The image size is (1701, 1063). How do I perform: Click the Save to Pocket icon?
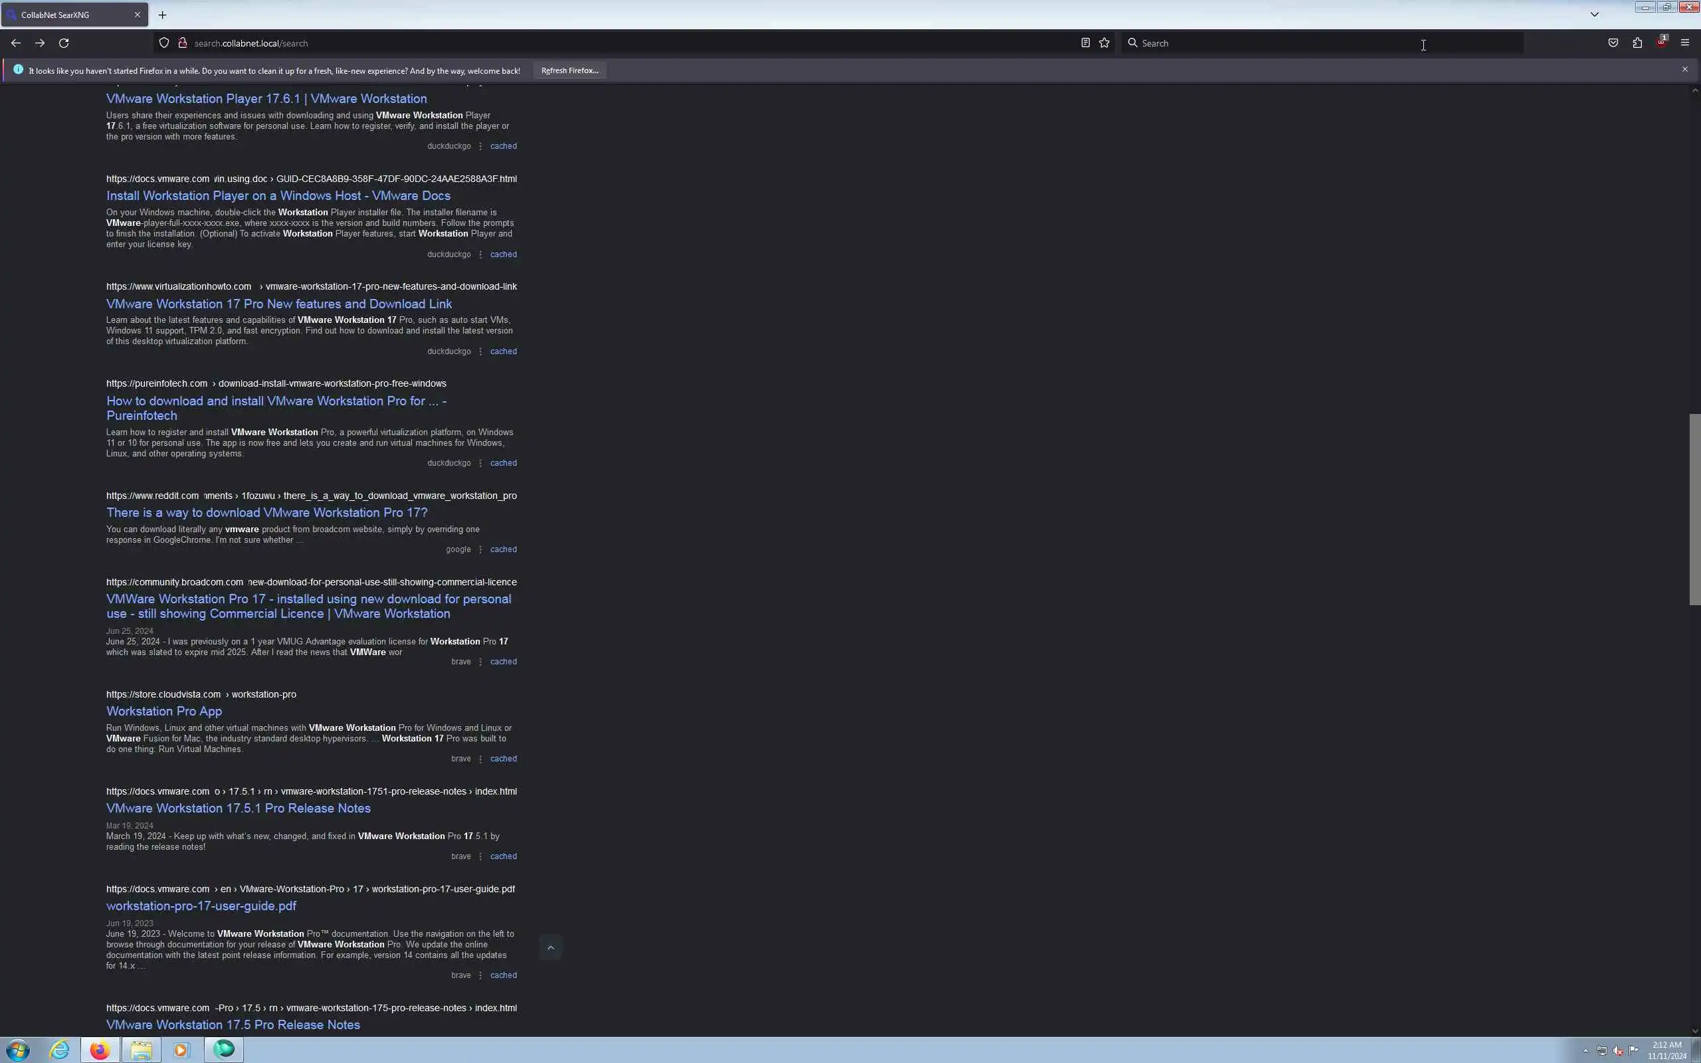tap(1613, 43)
